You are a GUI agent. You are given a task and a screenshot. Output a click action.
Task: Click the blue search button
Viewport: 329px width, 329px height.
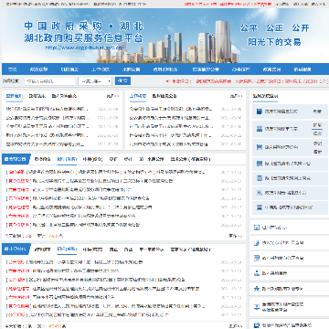click(122, 81)
